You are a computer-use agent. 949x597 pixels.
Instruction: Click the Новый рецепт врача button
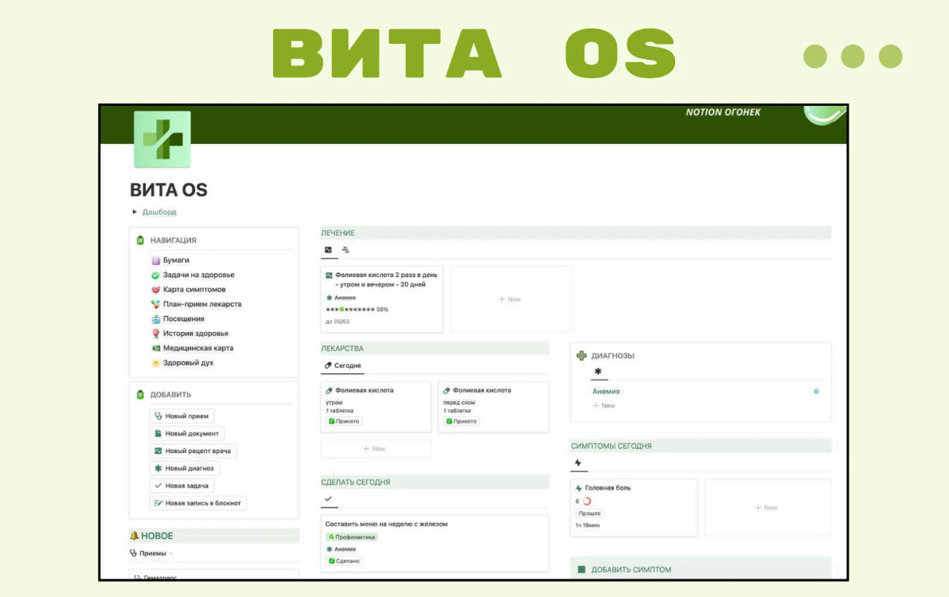[193, 451]
